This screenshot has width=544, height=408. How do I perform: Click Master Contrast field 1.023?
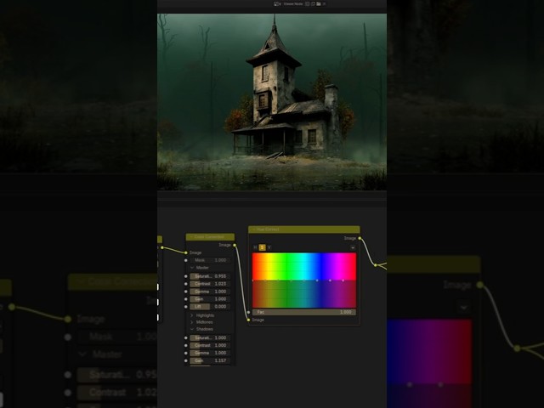(x=210, y=284)
